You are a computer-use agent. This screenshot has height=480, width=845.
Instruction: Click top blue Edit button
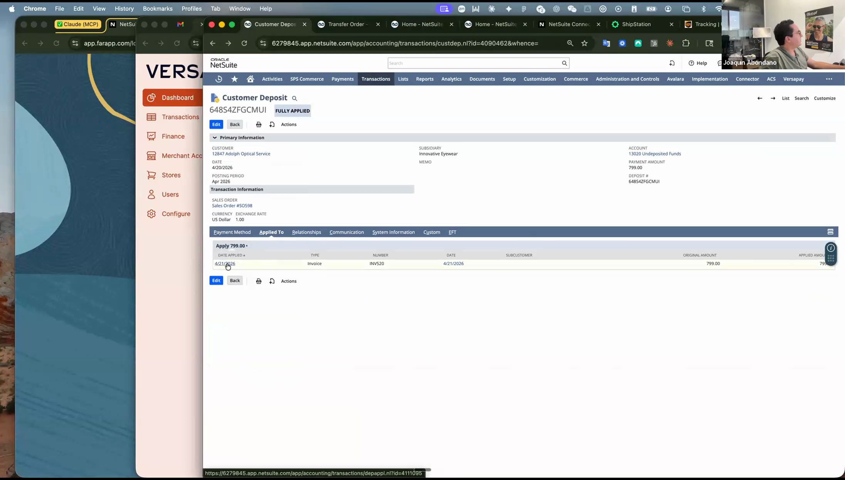(216, 124)
